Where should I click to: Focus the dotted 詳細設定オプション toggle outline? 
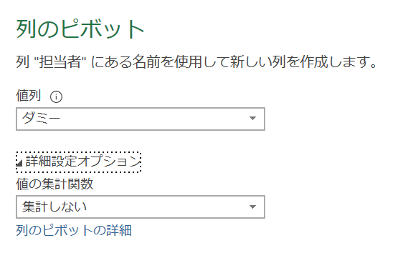pos(78,162)
